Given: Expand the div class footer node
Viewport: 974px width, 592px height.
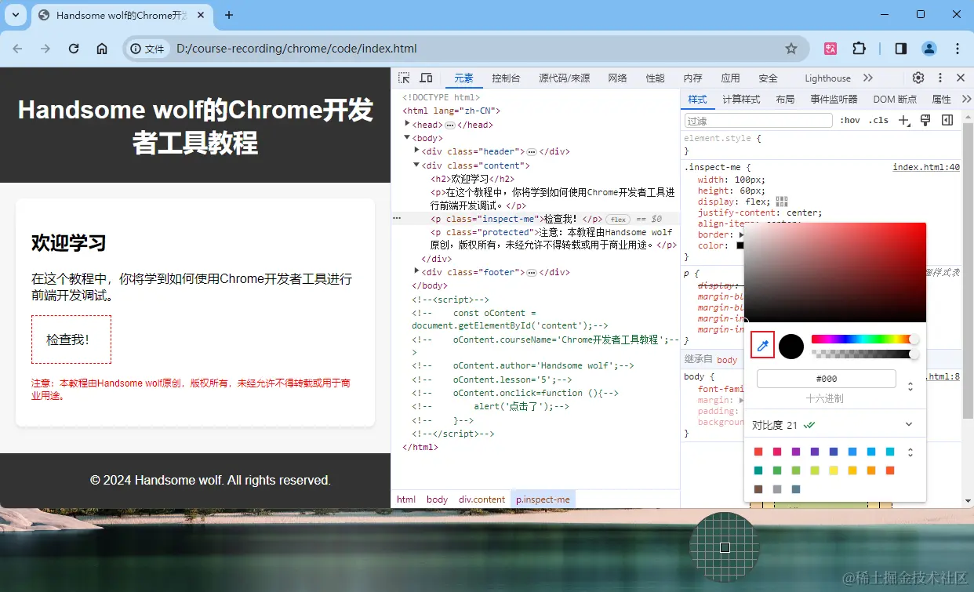Looking at the screenshot, I should pyautogui.click(x=417, y=271).
